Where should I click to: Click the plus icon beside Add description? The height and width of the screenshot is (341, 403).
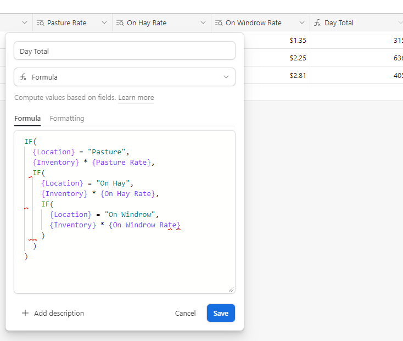(x=25, y=313)
